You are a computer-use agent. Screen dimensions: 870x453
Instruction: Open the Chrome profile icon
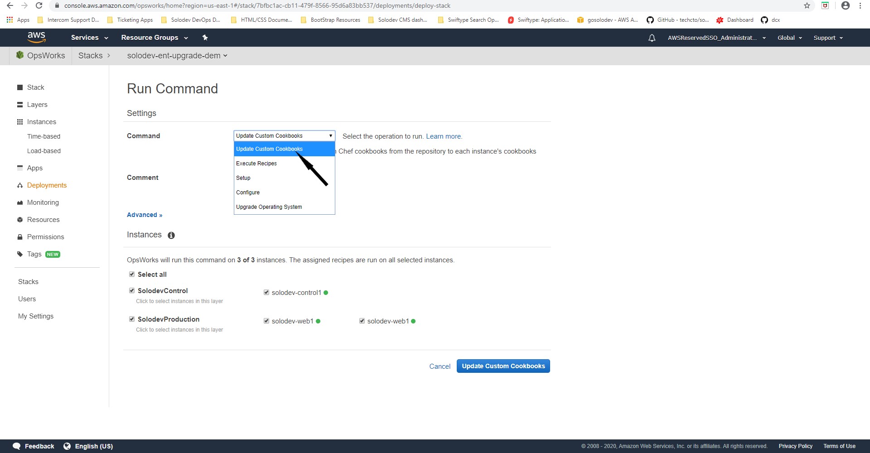tap(845, 5)
